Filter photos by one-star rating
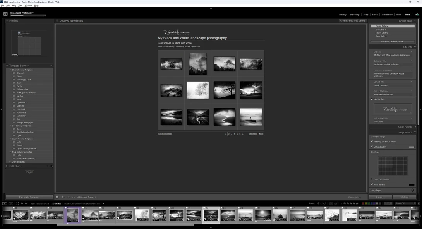Screen dimensions: 422x229 pos(345,204)
